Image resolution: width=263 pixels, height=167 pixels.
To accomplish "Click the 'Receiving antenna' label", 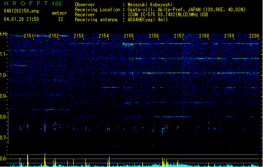I will click(x=96, y=20).
